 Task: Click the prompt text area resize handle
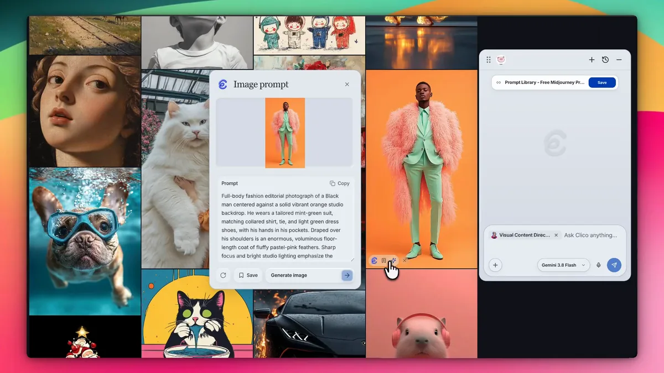(351, 259)
